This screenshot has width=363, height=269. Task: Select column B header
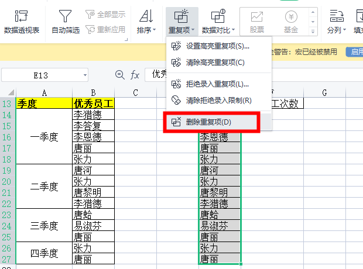(x=93, y=93)
